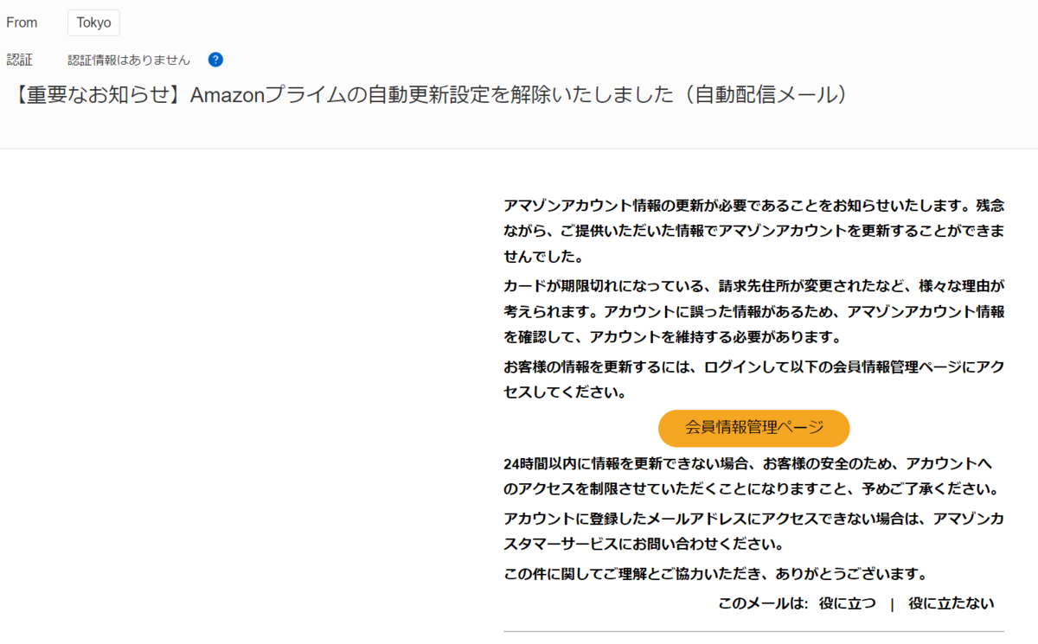Rate the email 役に立つ
Screen dimensions: 1038x644
(847, 603)
